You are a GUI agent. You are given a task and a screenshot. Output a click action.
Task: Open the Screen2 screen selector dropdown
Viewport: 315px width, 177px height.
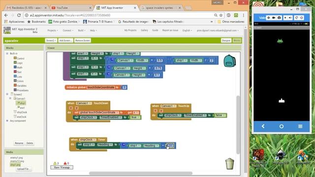coord(51,40)
